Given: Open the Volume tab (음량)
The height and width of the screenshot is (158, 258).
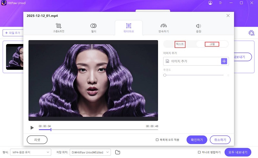Looking at the screenshot, I should pyautogui.click(x=198, y=28).
